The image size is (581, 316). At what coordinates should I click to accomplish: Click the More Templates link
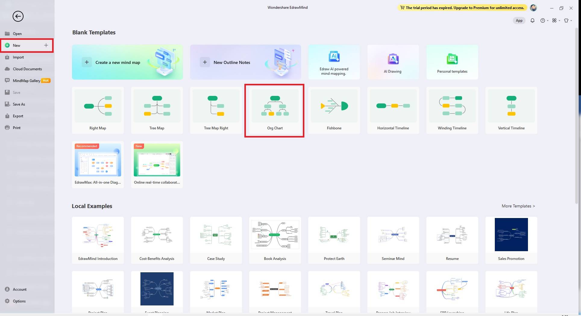coord(518,206)
